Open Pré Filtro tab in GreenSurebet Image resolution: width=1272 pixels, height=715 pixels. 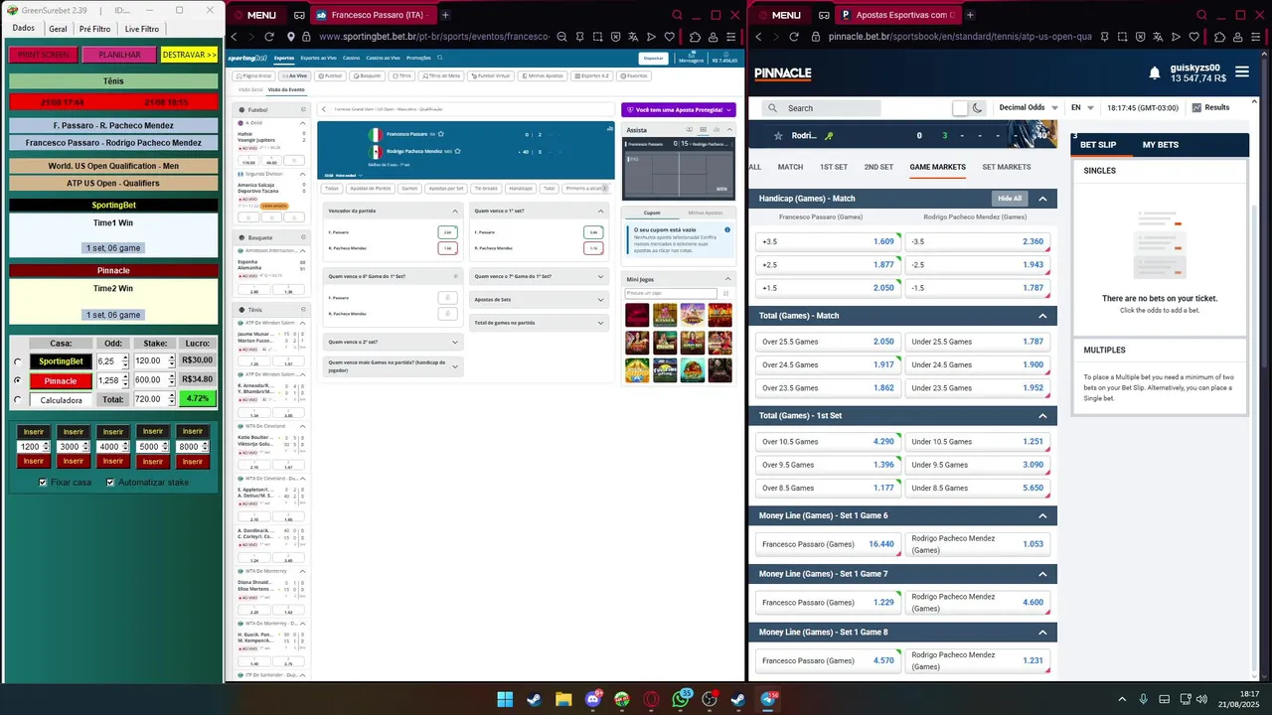pyautogui.click(x=95, y=29)
